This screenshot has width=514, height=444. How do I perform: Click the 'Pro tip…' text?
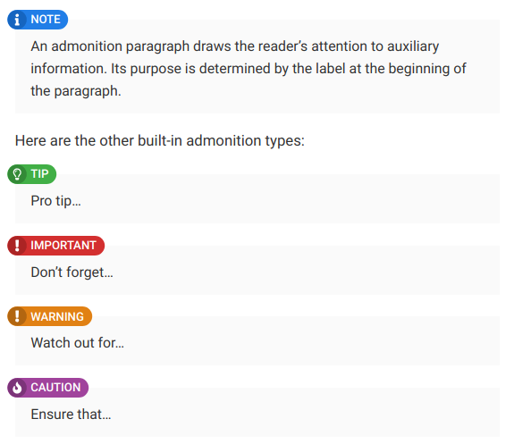55,201
